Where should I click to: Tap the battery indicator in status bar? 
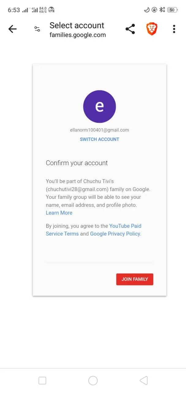(x=173, y=10)
